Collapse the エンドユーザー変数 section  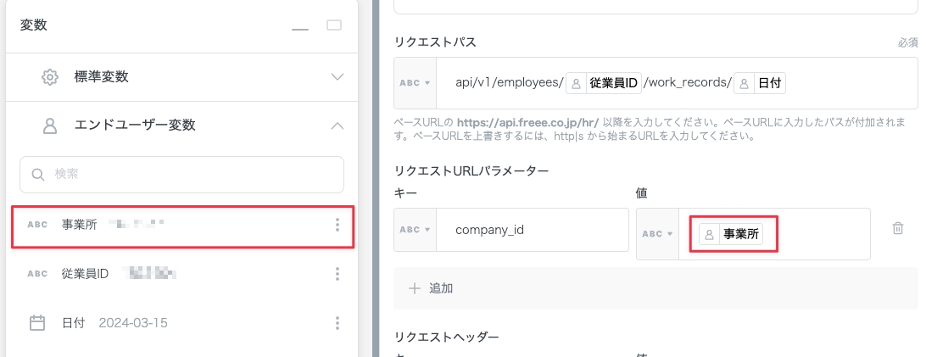[337, 126]
